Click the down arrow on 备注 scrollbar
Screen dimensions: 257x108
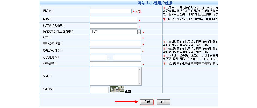point(140,84)
